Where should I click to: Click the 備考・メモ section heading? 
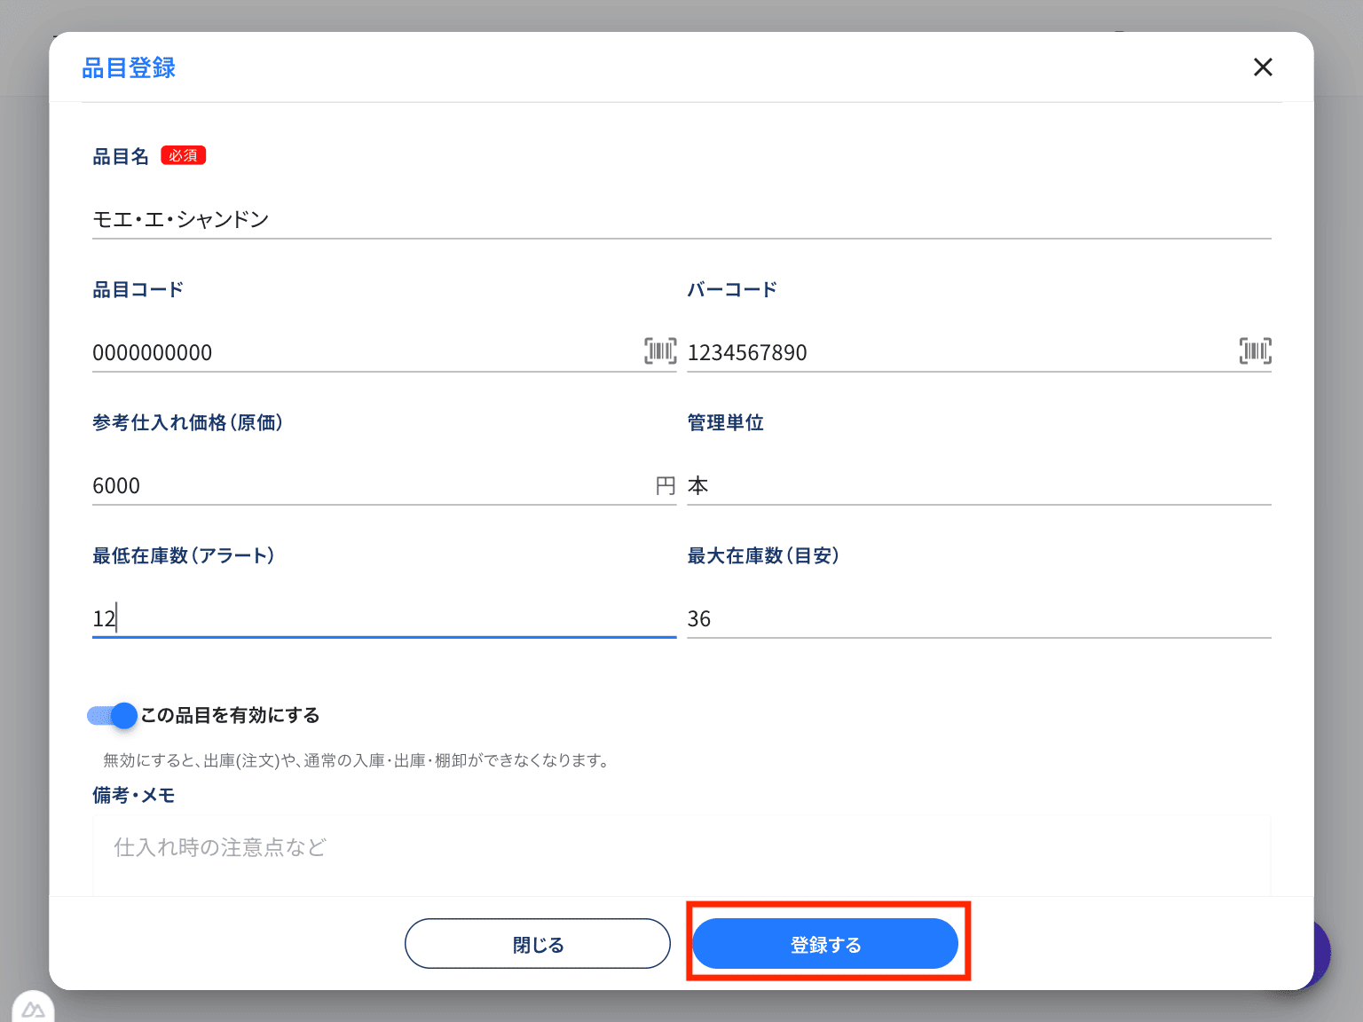(x=133, y=796)
